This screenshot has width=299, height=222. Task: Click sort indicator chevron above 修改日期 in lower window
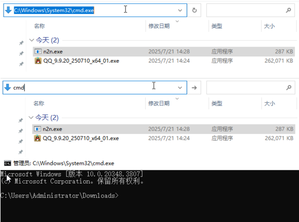click(x=177, y=99)
